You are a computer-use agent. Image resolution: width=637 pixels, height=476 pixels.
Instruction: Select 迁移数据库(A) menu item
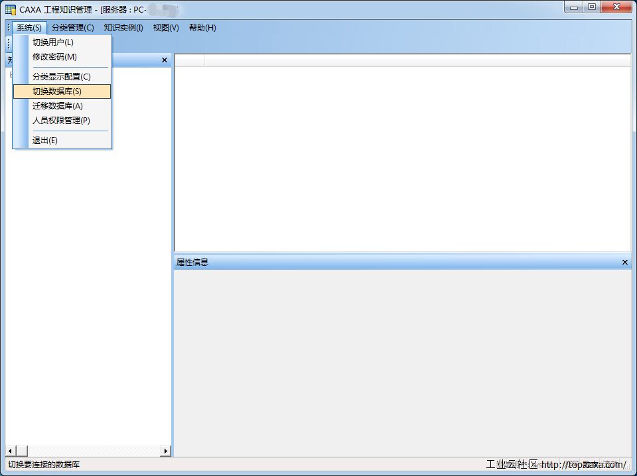(62, 106)
